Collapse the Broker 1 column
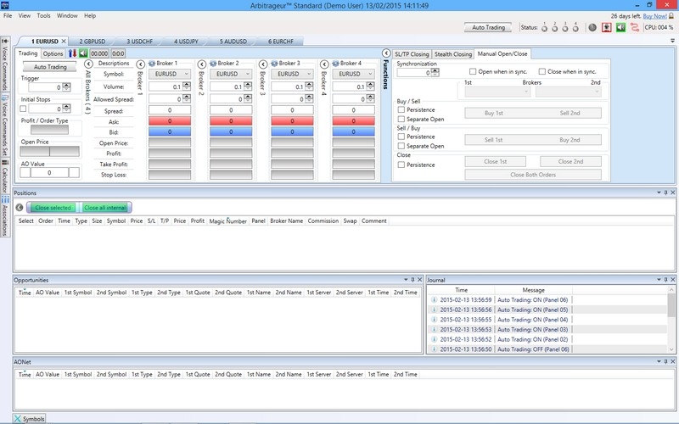Viewport: 679px width, 424px height. click(140, 64)
